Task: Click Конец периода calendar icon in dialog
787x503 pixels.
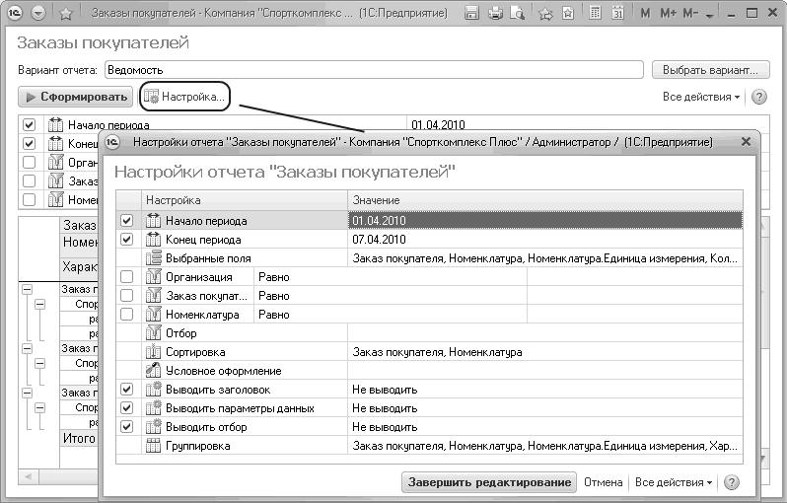Action: pos(153,240)
